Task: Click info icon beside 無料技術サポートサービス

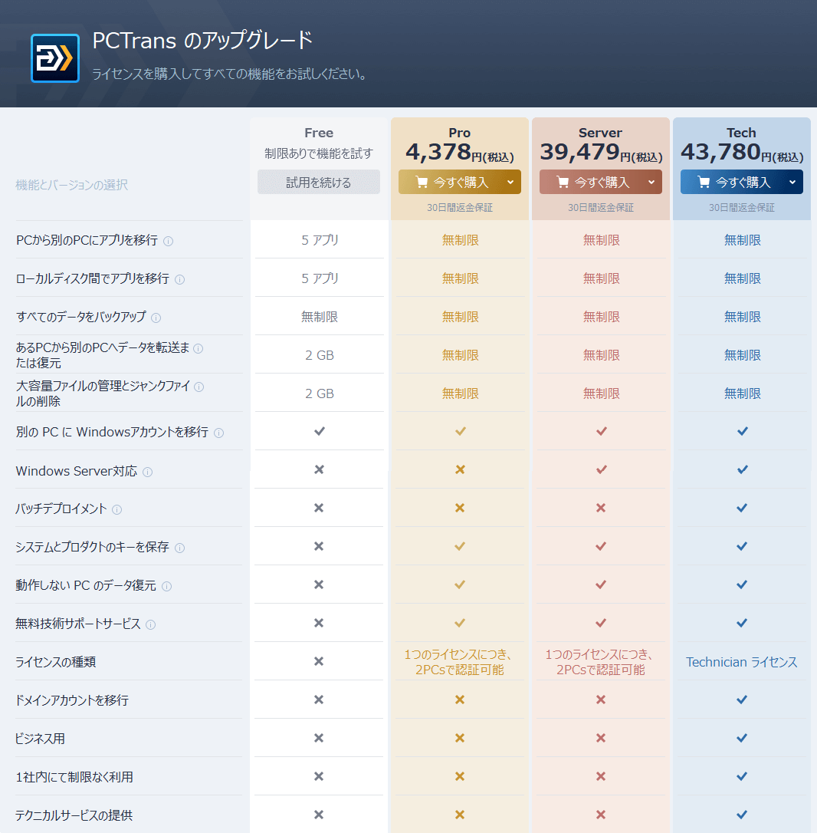Action: (151, 624)
